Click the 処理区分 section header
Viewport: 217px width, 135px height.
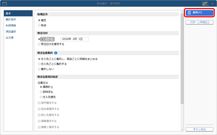(107, 14)
